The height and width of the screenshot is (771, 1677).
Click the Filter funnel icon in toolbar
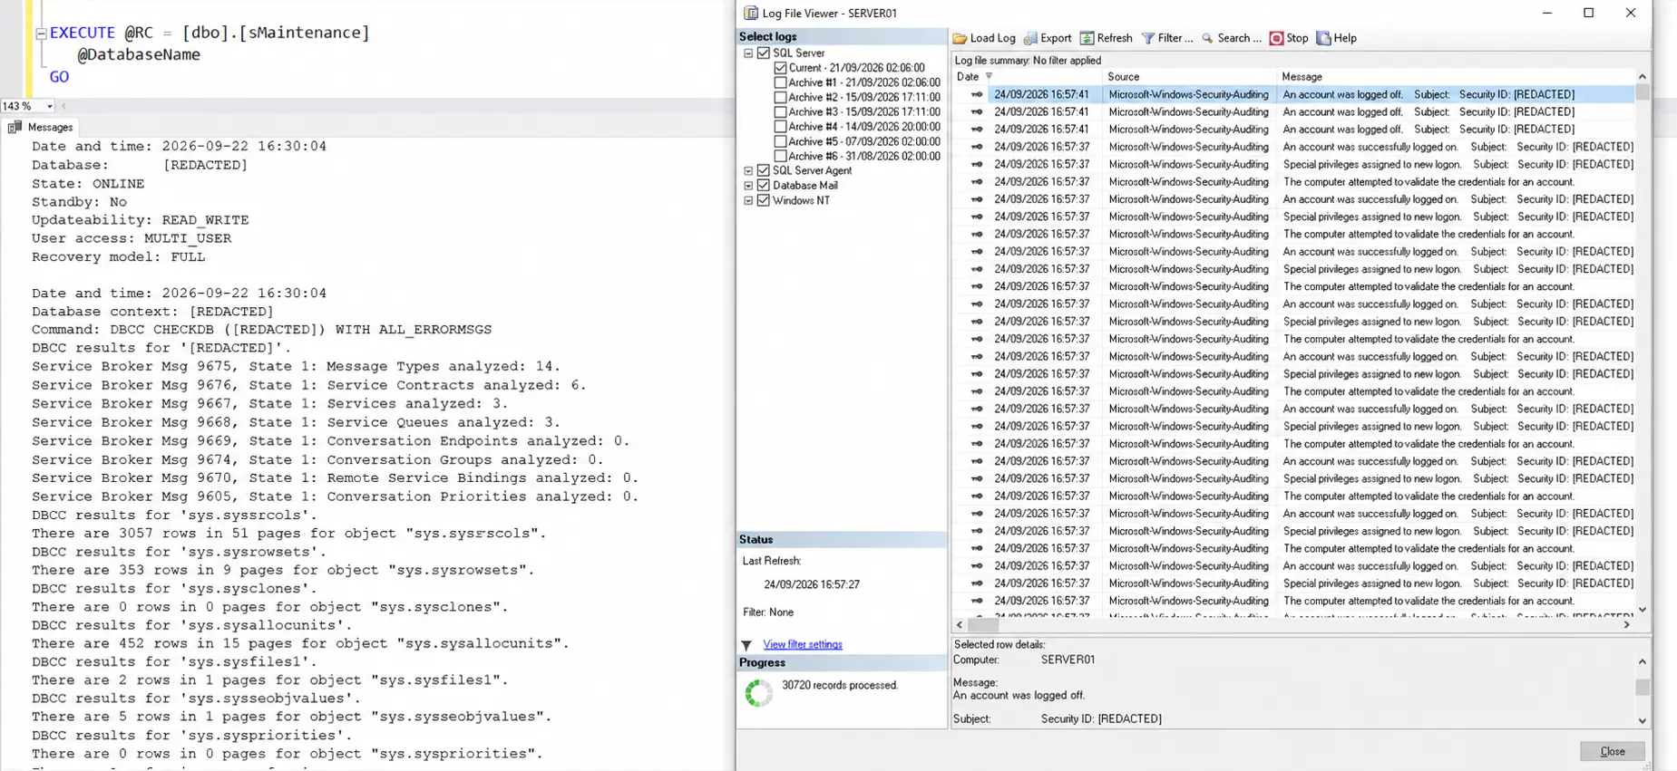point(1148,38)
